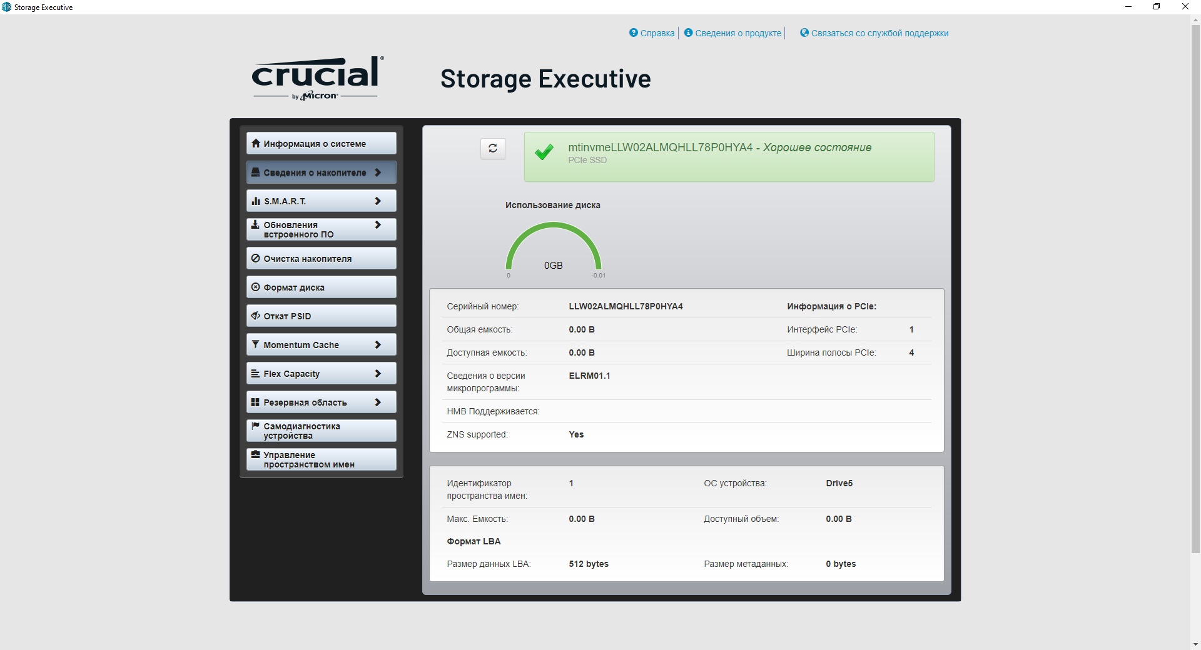Select the S.M.A.R.T. label
This screenshot has width=1201, height=650.
coord(285,201)
